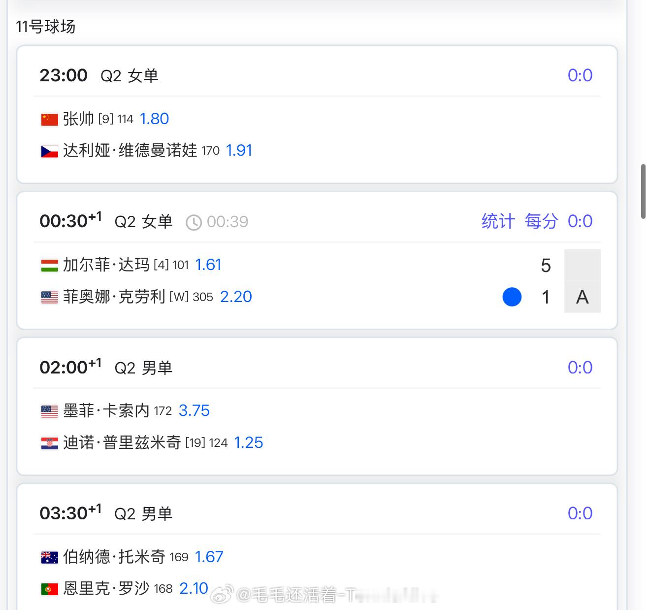Click the Hungary flag beside 加尔菲·达玛

click(x=49, y=266)
